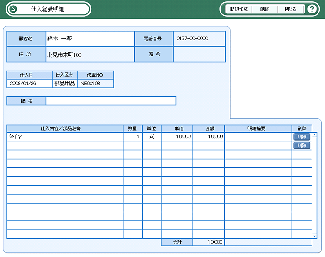Select the 顧客名 field showing 鈴木 一郎
The height and width of the screenshot is (257, 325).
(90, 39)
